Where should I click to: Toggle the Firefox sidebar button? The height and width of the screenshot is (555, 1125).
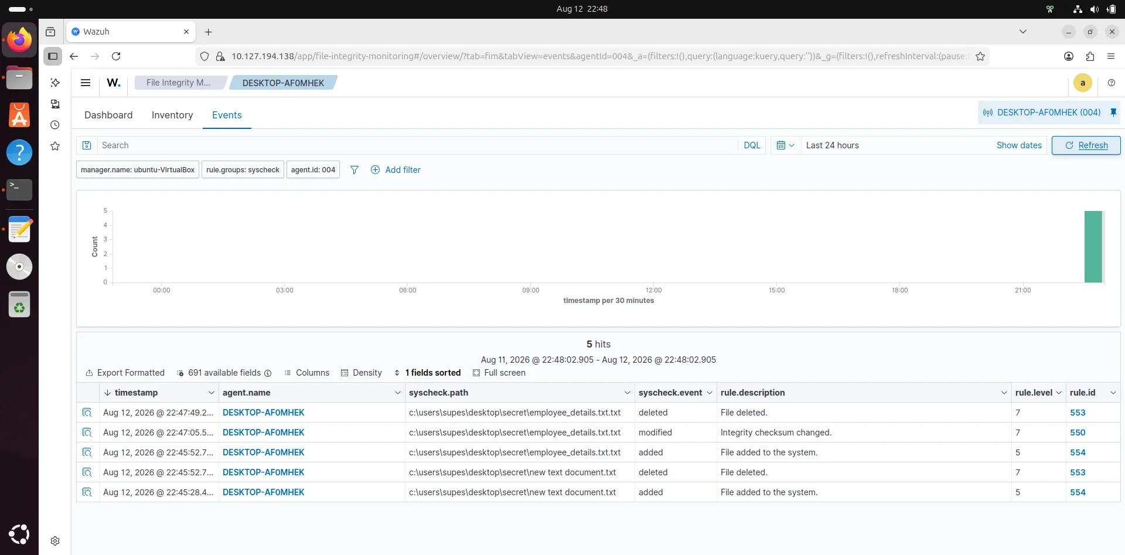[x=53, y=56]
